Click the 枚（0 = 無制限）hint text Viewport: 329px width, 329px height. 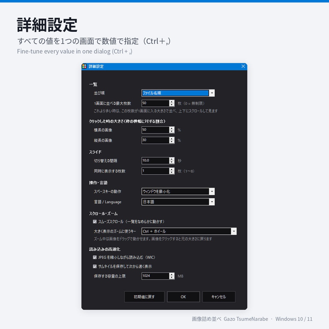[x=191, y=103]
